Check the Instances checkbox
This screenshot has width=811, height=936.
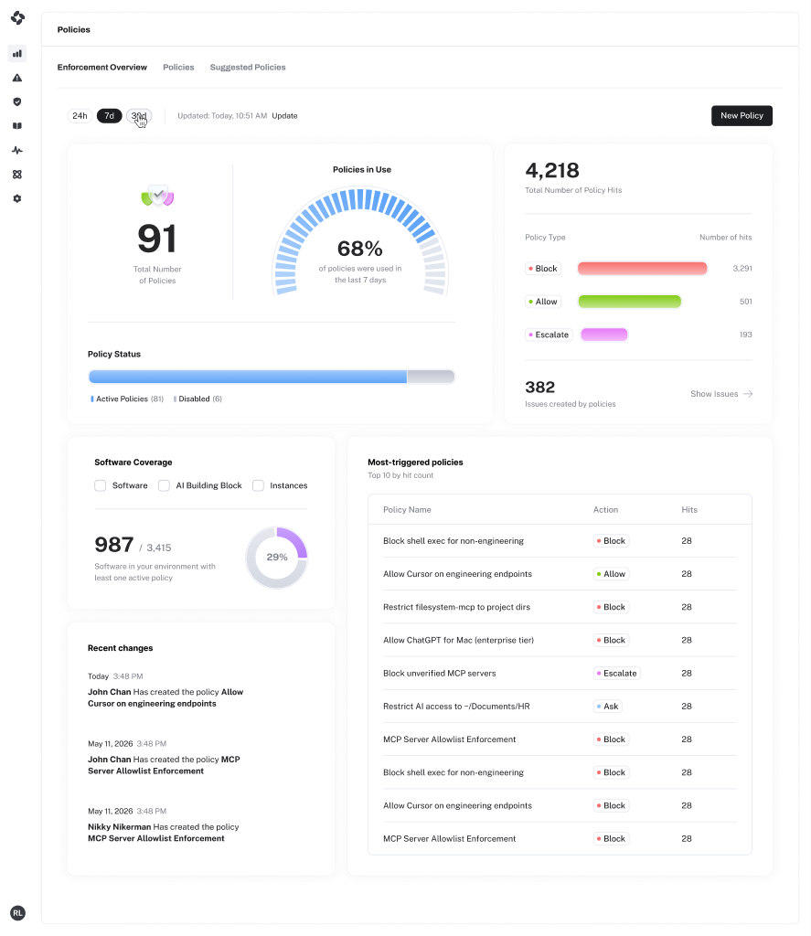258,486
